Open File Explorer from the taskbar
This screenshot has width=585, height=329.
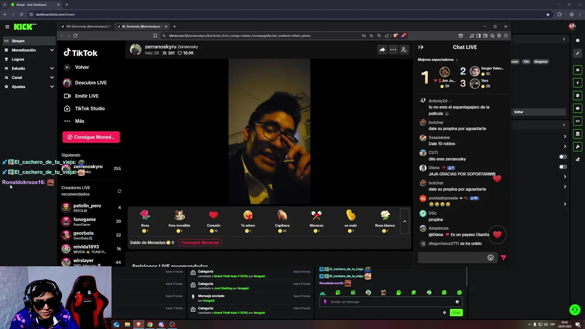point(128,324)
